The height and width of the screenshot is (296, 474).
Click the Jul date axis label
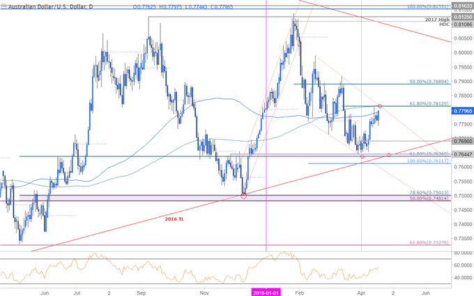[x=77, y=293]
